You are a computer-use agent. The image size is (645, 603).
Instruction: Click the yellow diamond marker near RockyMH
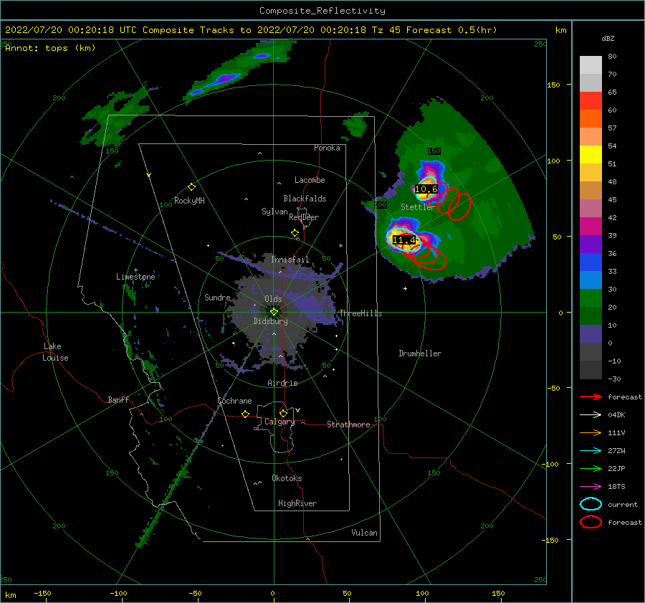pyautogui.click(x=191, y=187)
